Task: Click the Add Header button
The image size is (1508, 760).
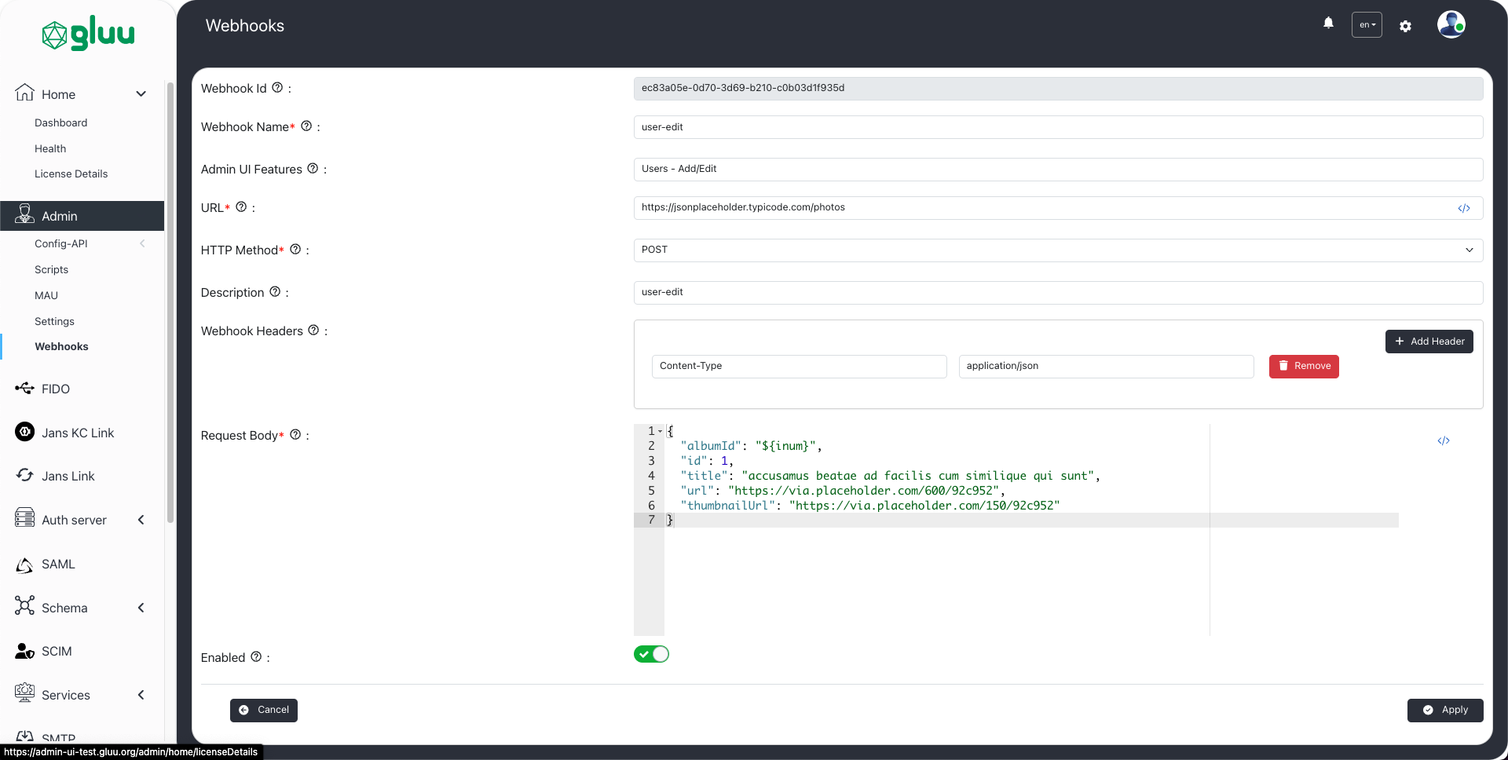Action: [1429, 342]
